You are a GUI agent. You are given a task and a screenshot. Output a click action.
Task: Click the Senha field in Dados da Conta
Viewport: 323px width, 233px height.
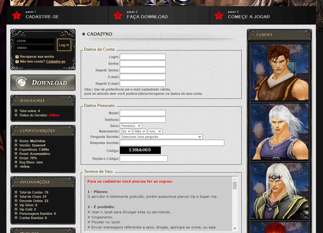(143, 63)
